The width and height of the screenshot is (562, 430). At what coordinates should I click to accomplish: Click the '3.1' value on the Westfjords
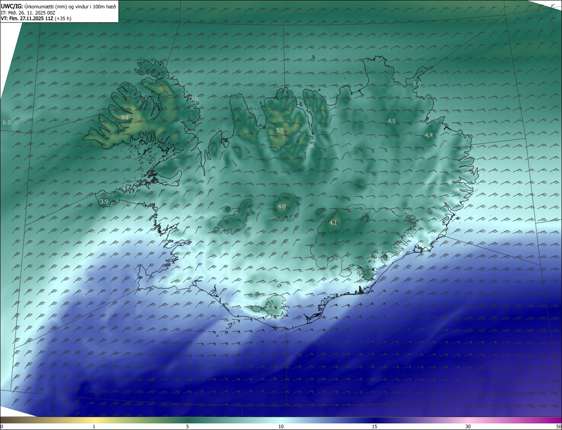125,117
